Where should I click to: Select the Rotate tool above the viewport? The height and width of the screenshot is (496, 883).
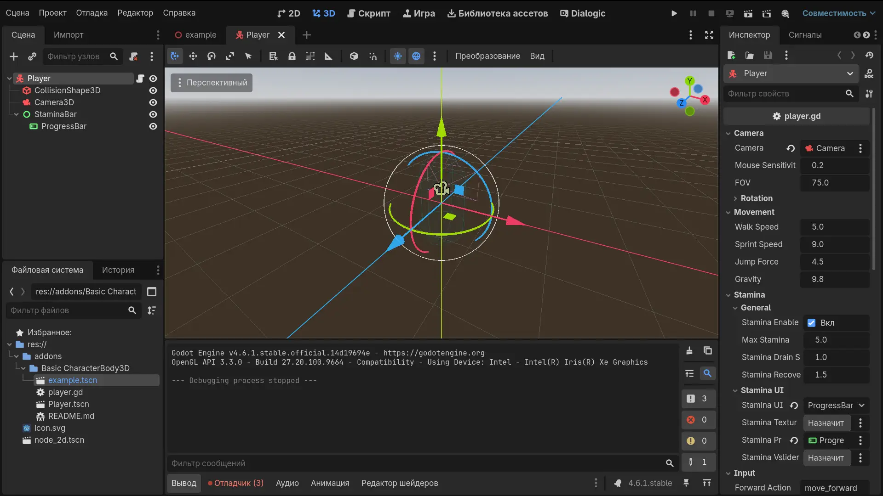pyautogui.click(x=212, y=56)
